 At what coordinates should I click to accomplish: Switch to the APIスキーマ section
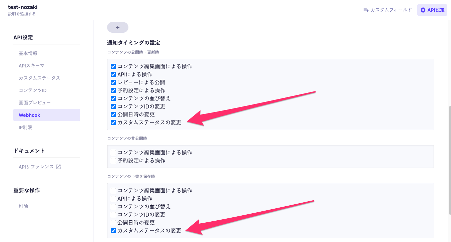point(31,66)
